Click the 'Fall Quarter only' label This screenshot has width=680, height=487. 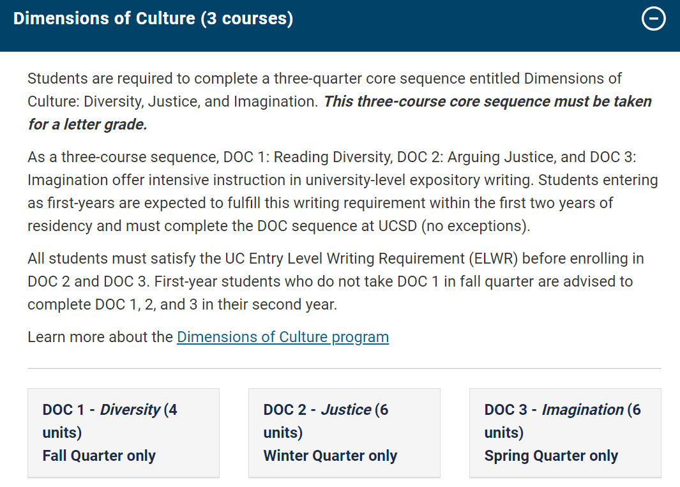(x=99, y=456)
